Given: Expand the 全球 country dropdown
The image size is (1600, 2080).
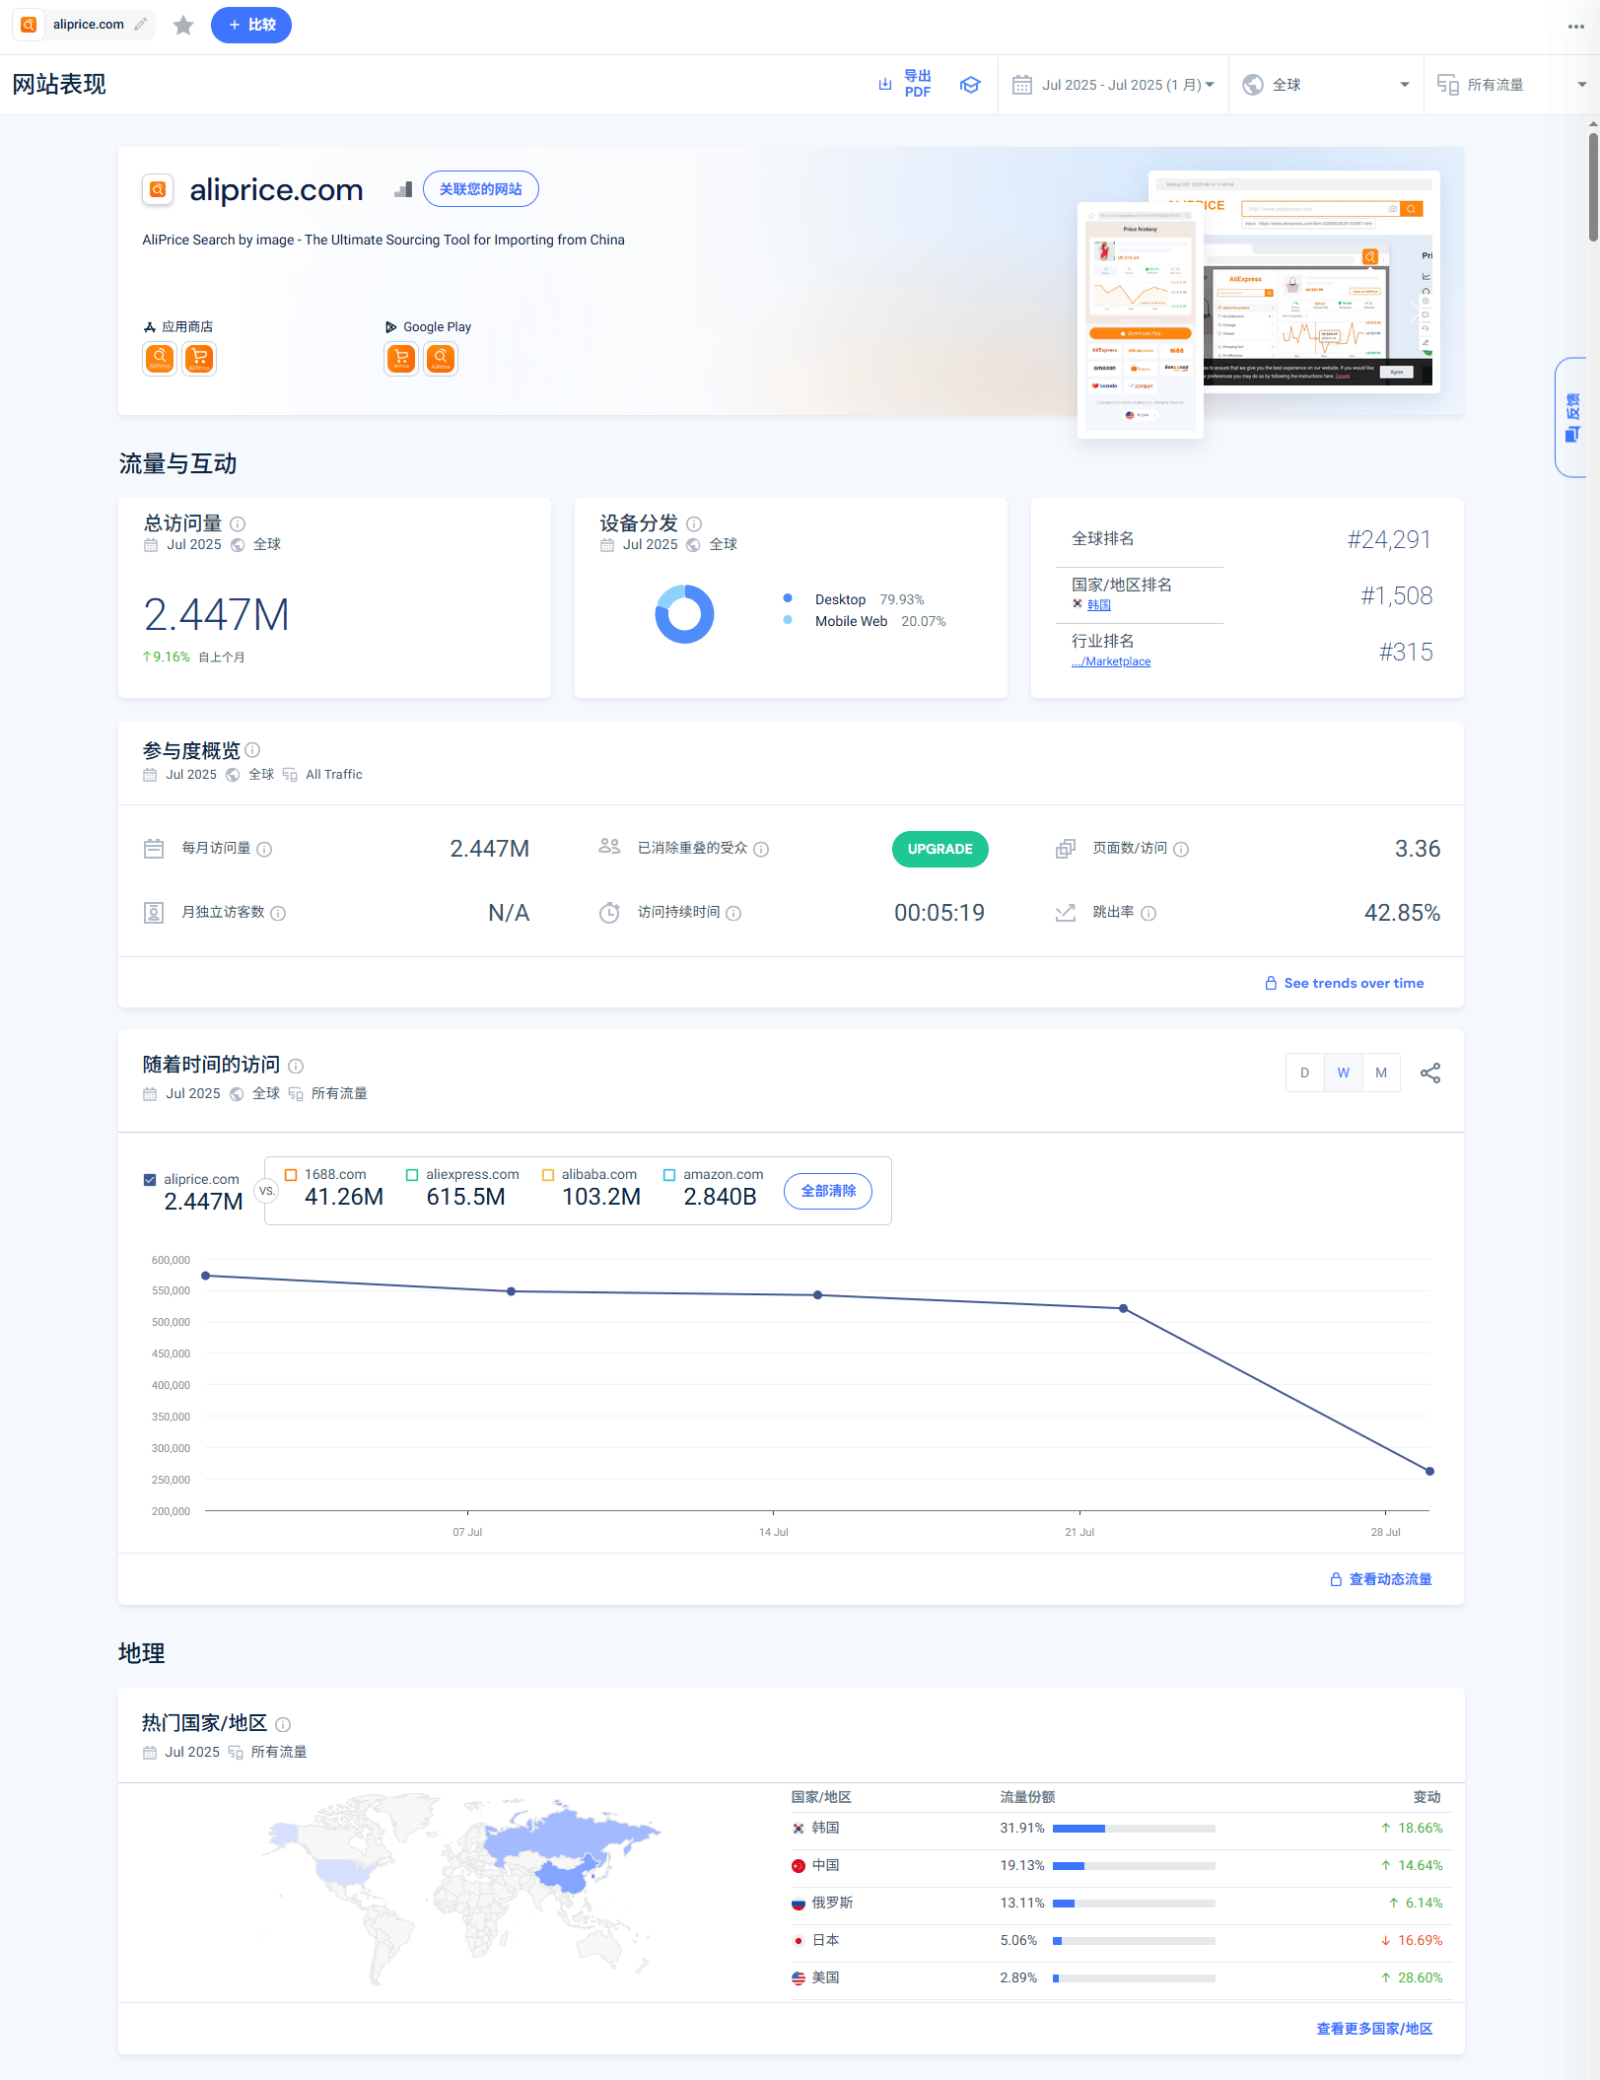Looking at the screenshot, I should coord(1326,85).
